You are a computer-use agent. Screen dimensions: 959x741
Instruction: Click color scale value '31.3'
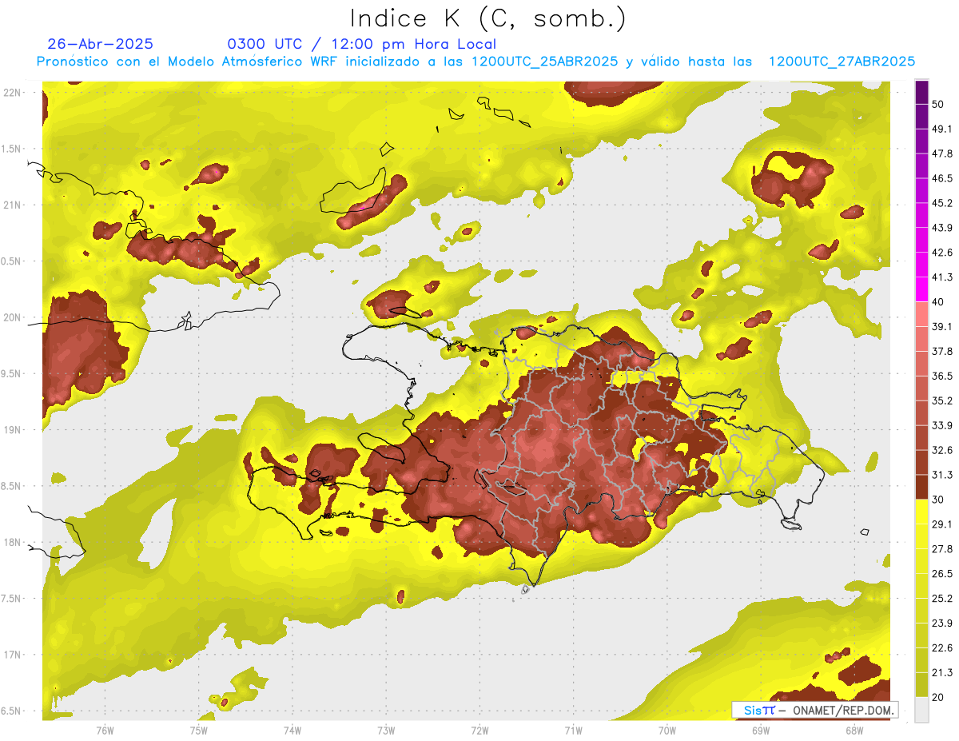point(942,475)
